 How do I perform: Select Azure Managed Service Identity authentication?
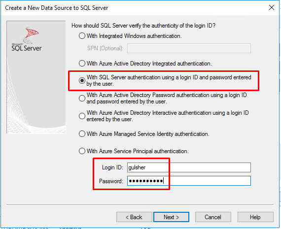(x=82, y=134)
